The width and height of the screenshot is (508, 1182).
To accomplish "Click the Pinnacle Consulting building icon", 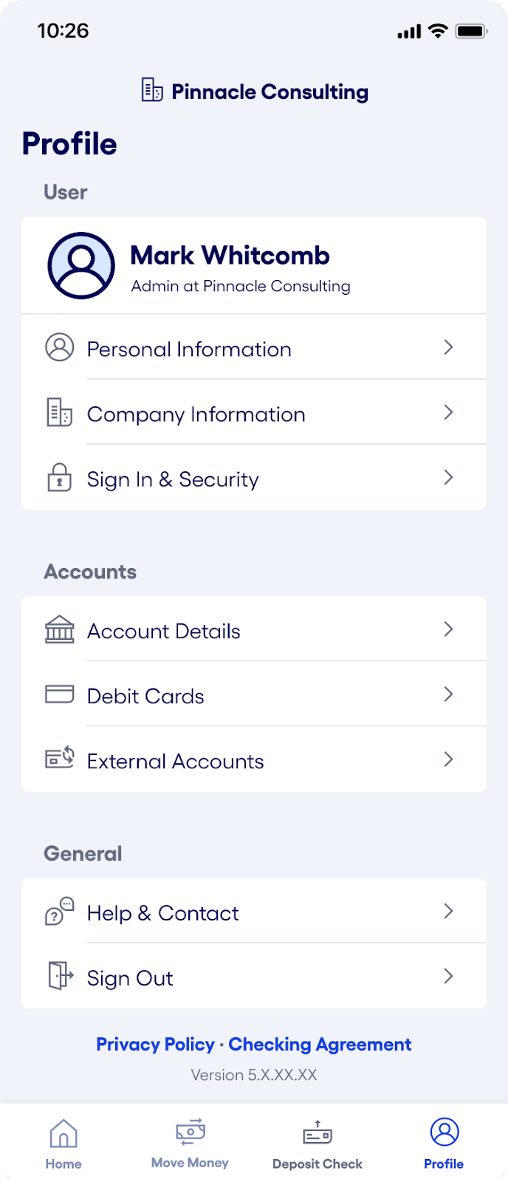I will [151, 90].
